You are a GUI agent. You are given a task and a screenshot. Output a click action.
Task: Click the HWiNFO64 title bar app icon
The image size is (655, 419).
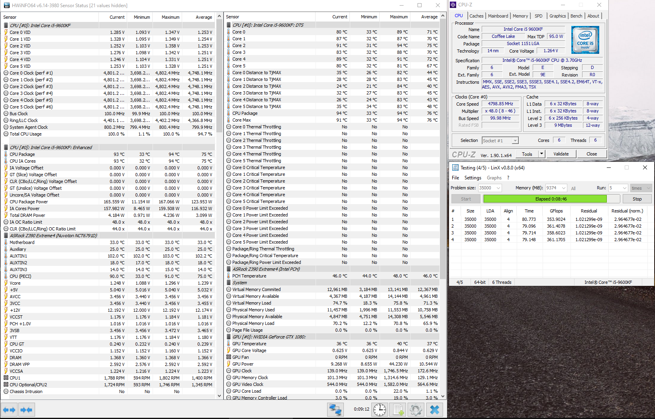[x=7, y=5]
